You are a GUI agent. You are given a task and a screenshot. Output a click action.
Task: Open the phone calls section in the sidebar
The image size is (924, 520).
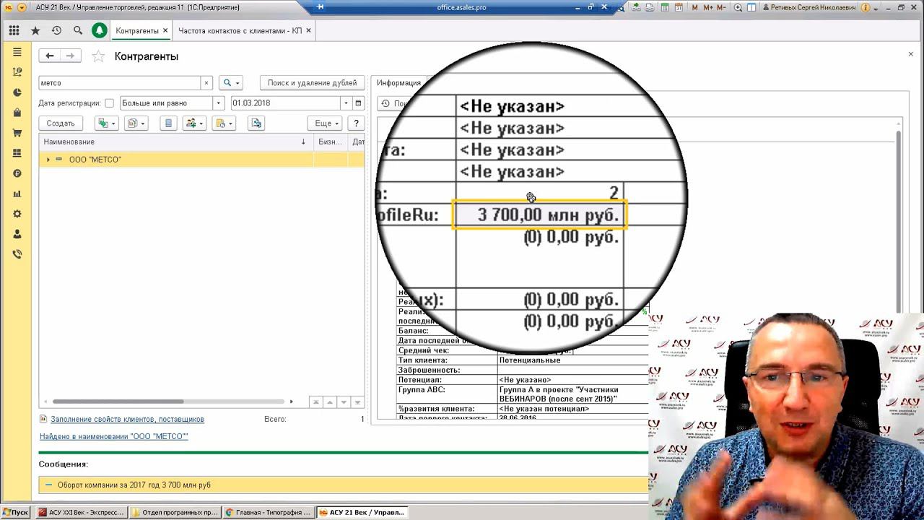tap(17, 254)
